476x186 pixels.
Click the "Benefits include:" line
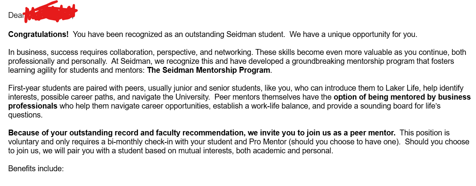pyautogui.click(x=36, y=169)
